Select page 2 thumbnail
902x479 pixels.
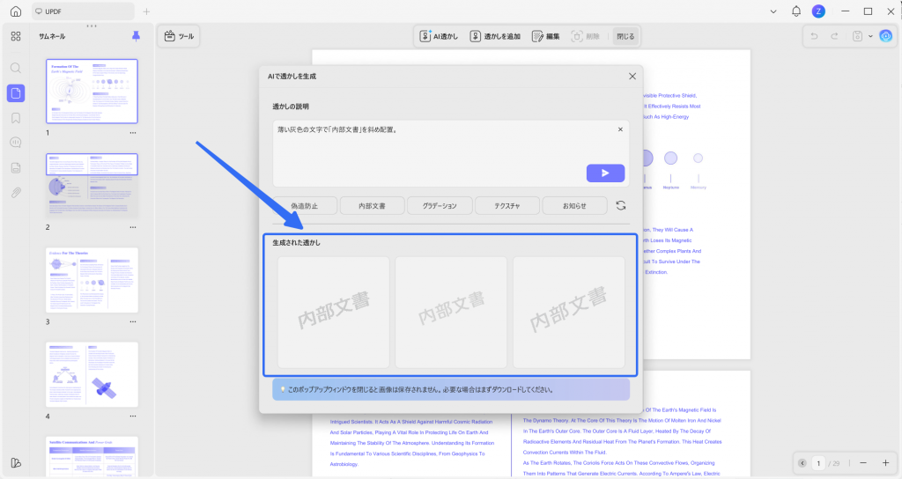(x=92, y=186)
